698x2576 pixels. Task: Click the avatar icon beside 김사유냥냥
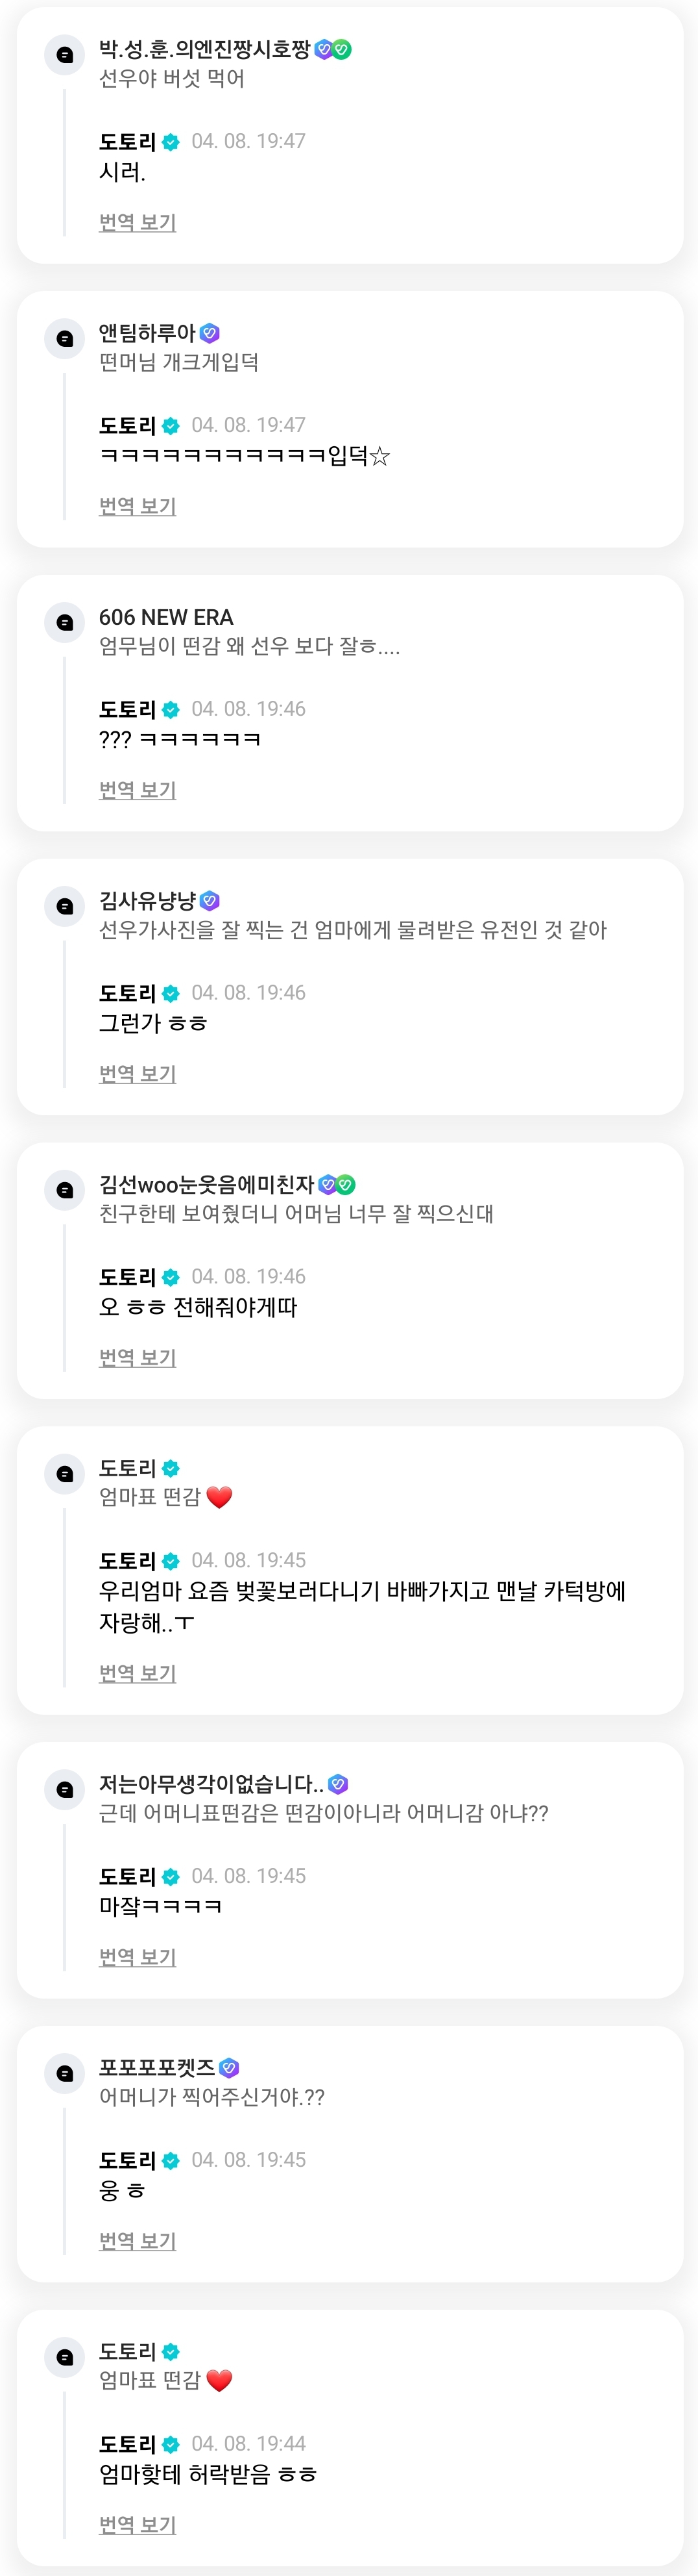pos(65,907)
